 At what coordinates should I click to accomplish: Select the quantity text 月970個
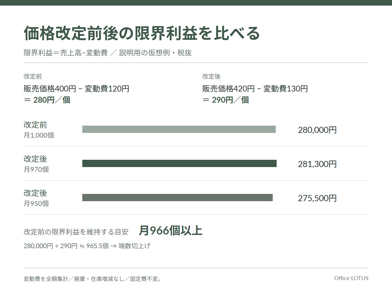pos(36,170)
